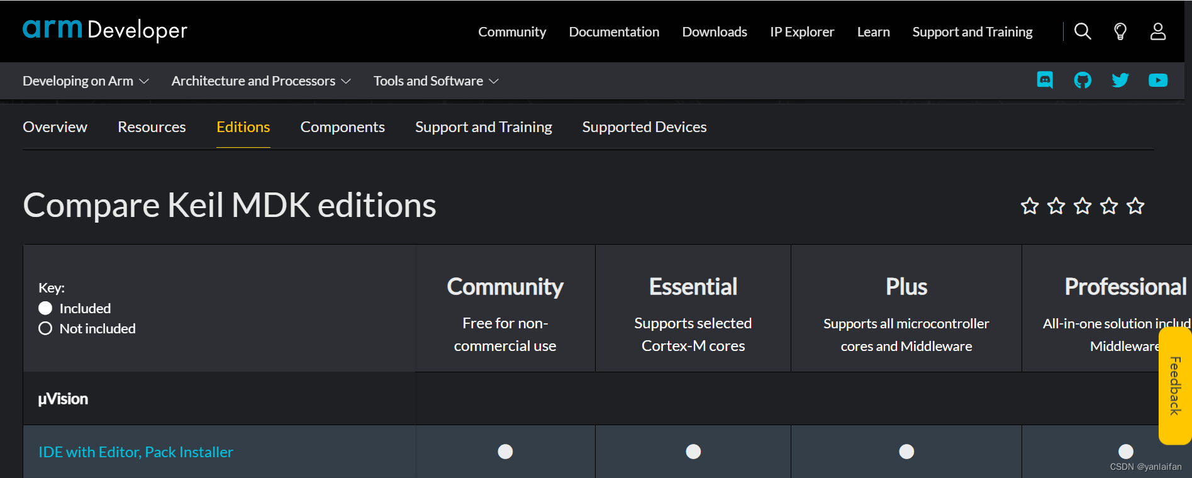Go to the Supported Devices tab

(644, 127)
